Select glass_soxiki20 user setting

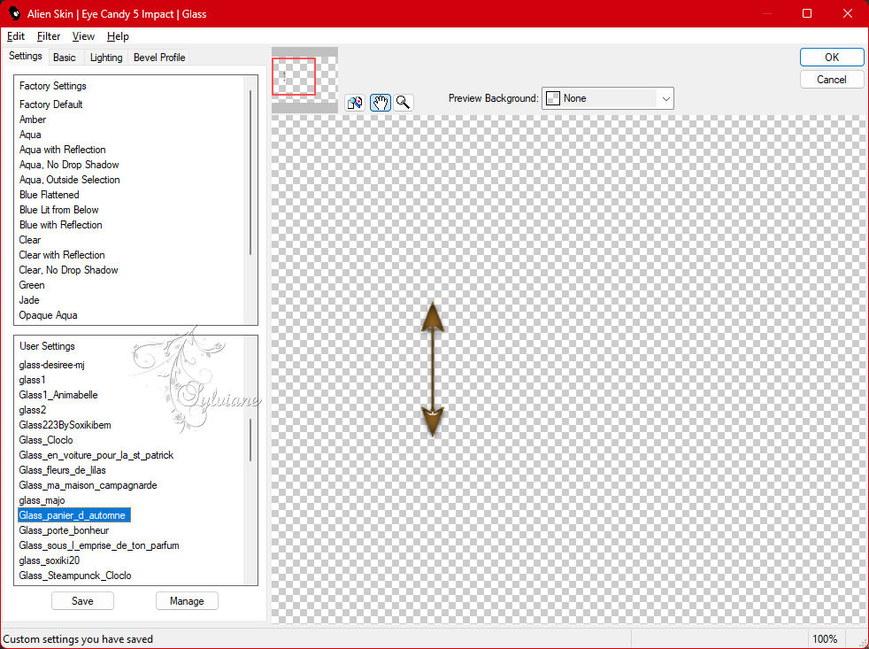50,560
